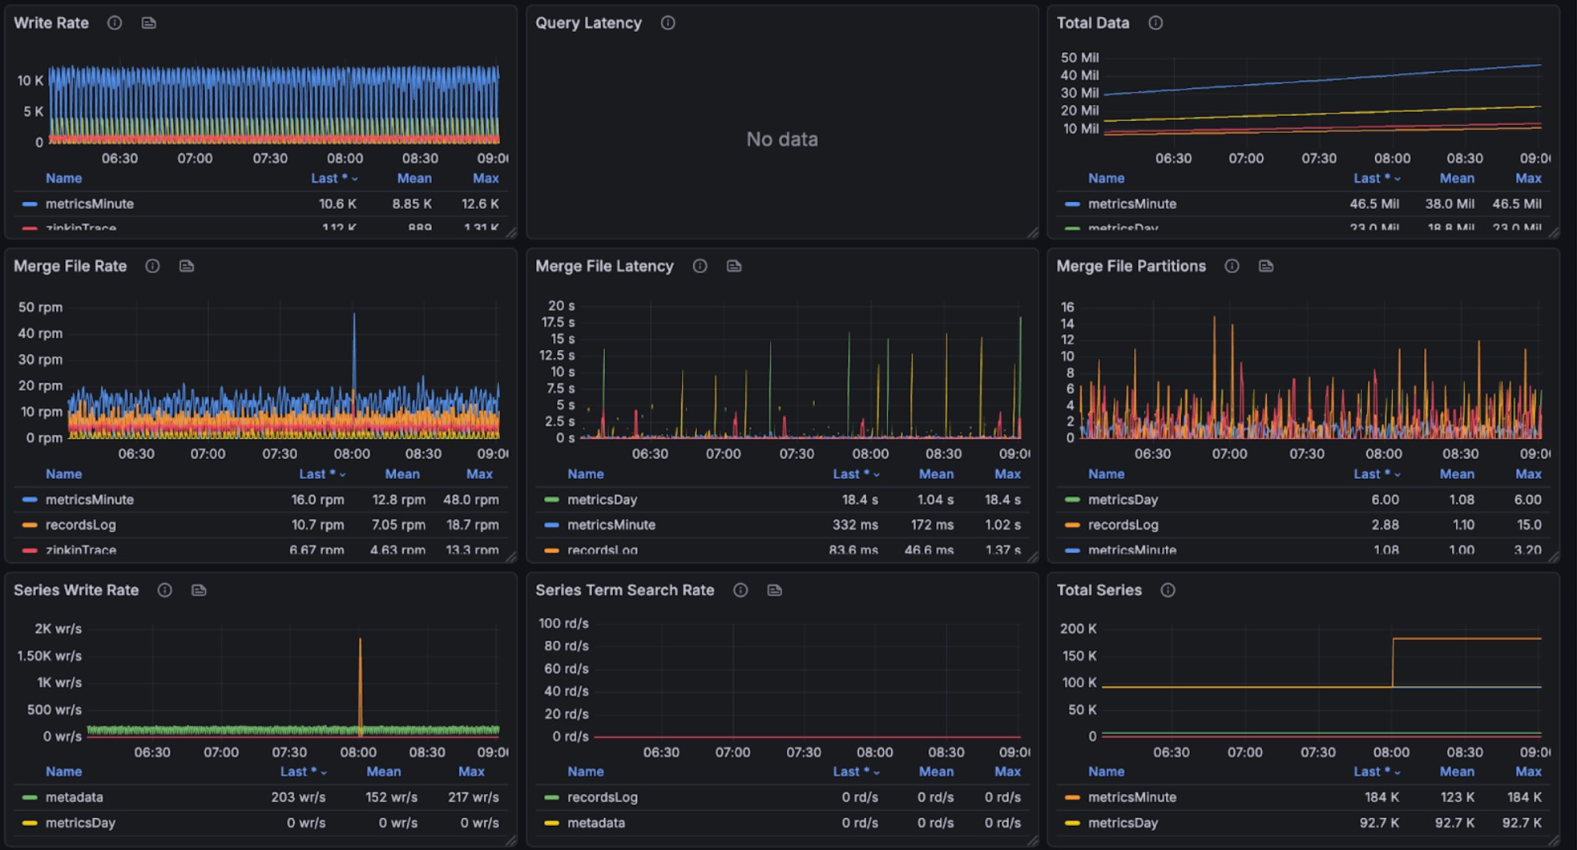Toggle metadata series in Series Write Rate legend

(74, 798)
